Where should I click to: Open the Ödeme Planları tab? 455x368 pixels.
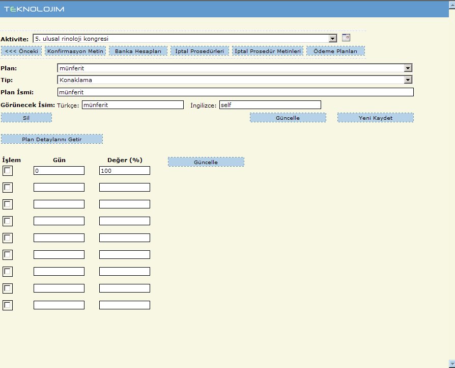pos(335,51)
